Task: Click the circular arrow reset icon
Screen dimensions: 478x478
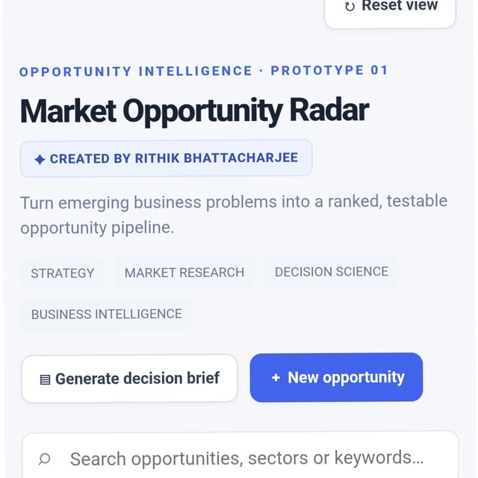Action: point(350,7)
